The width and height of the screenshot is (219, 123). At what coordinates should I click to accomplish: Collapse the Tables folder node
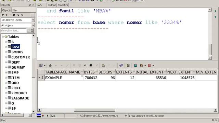click(3, 37)
